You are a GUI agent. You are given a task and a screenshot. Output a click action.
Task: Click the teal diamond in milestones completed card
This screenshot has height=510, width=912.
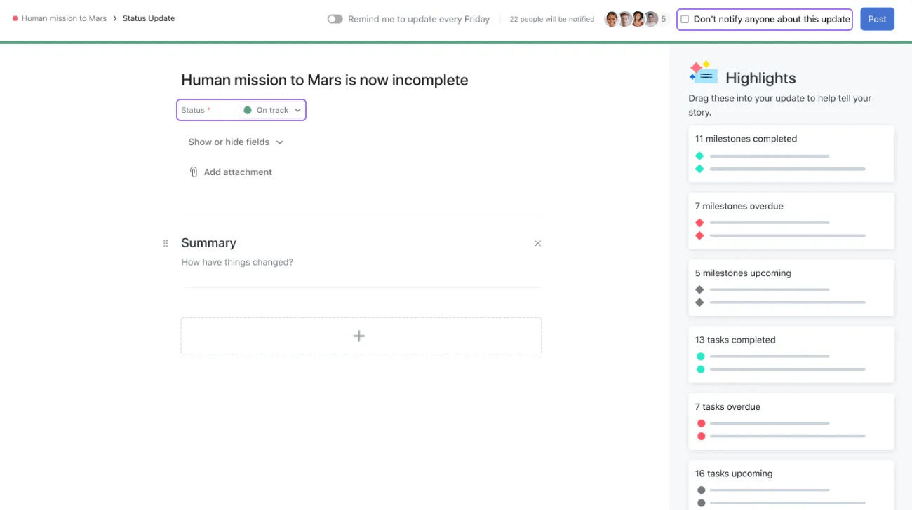(699, 156)
